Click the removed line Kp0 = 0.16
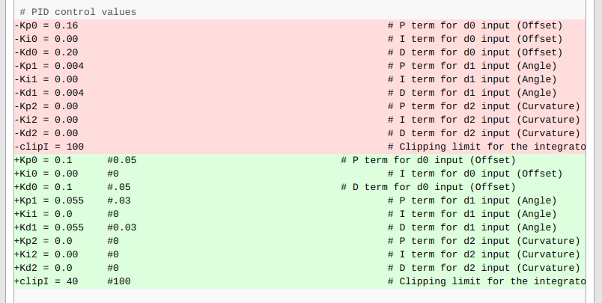Viewport: 602px width, 303px height. [x=300, y=25]
